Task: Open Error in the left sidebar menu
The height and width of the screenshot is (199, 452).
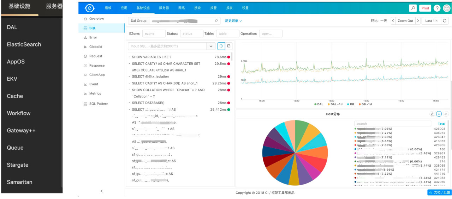Action: coord(93,37)
